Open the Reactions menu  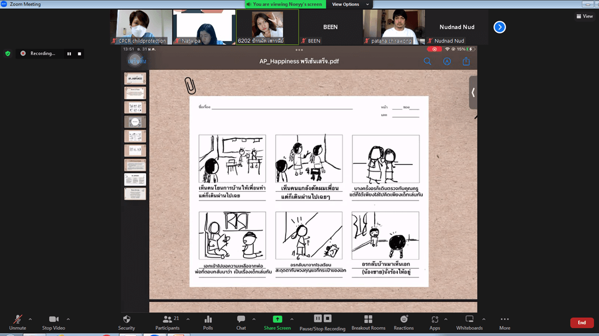click(x=404, y=322)
